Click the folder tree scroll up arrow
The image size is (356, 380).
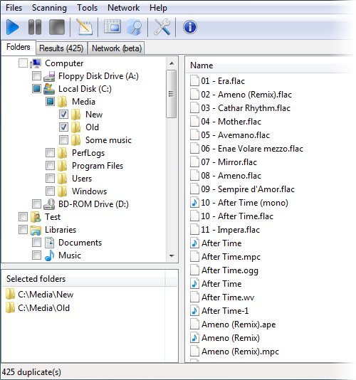pos(172,63)
